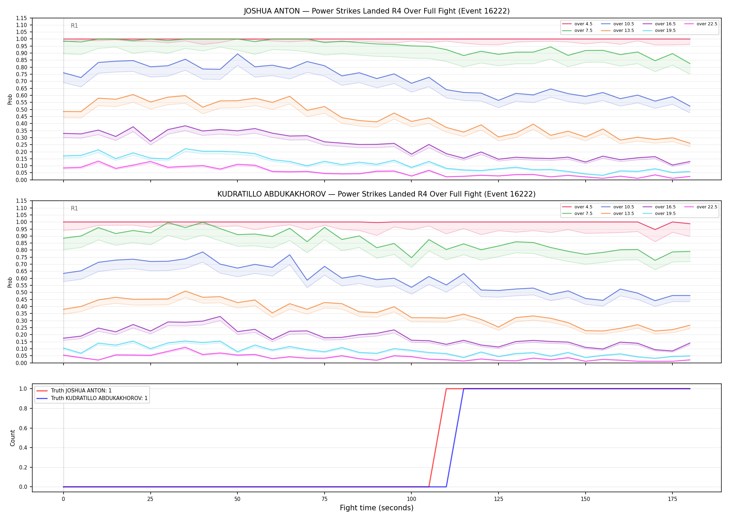Click '0.8' tick on Count axis
The width and height of the screenshot is (729, 520).
[x=23, y=408]
